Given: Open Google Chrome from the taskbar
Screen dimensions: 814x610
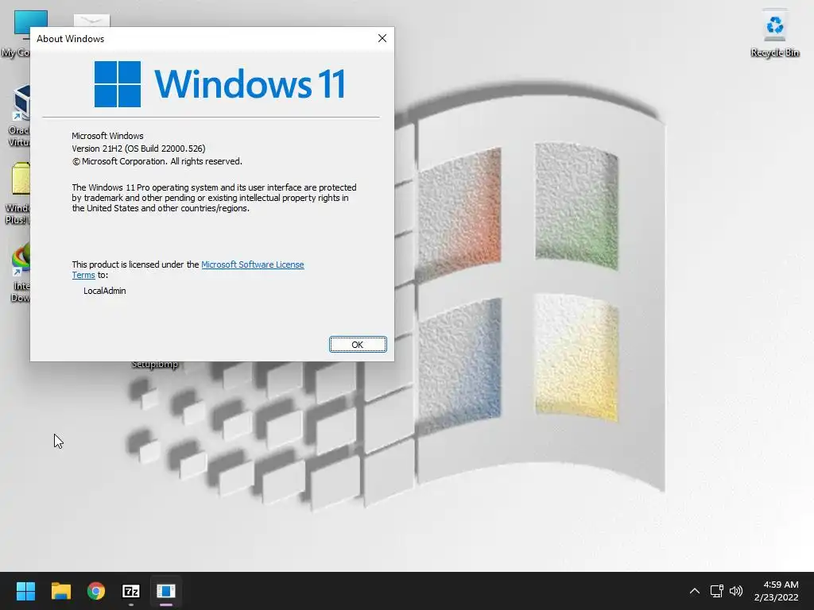Looking at the screenshot, I should [x=96, y=591].
